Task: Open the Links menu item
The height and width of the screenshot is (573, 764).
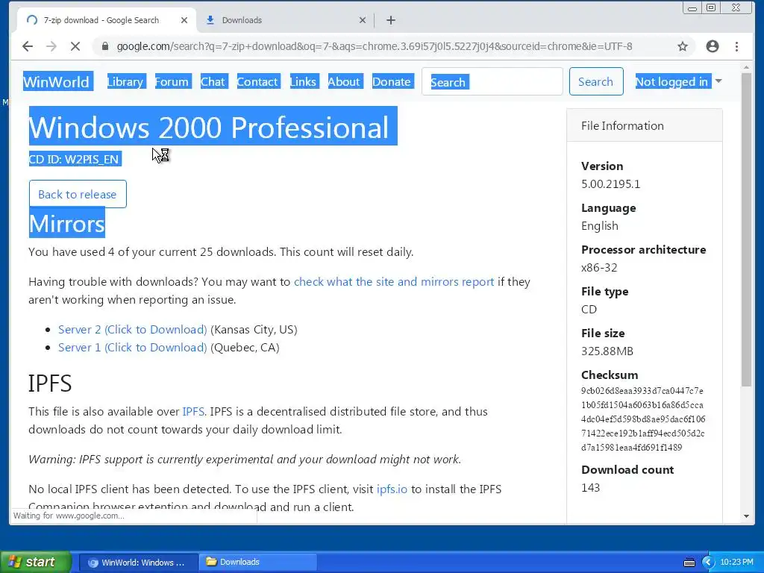Action: click(x=303, y=81)
